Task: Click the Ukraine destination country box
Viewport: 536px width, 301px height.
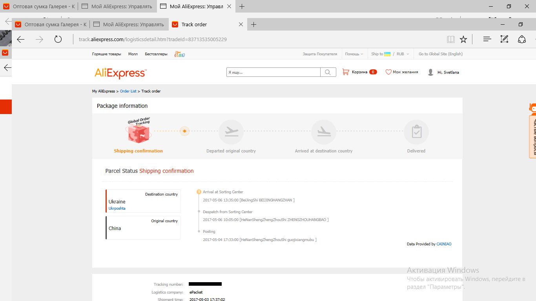Action: (143, 201)
